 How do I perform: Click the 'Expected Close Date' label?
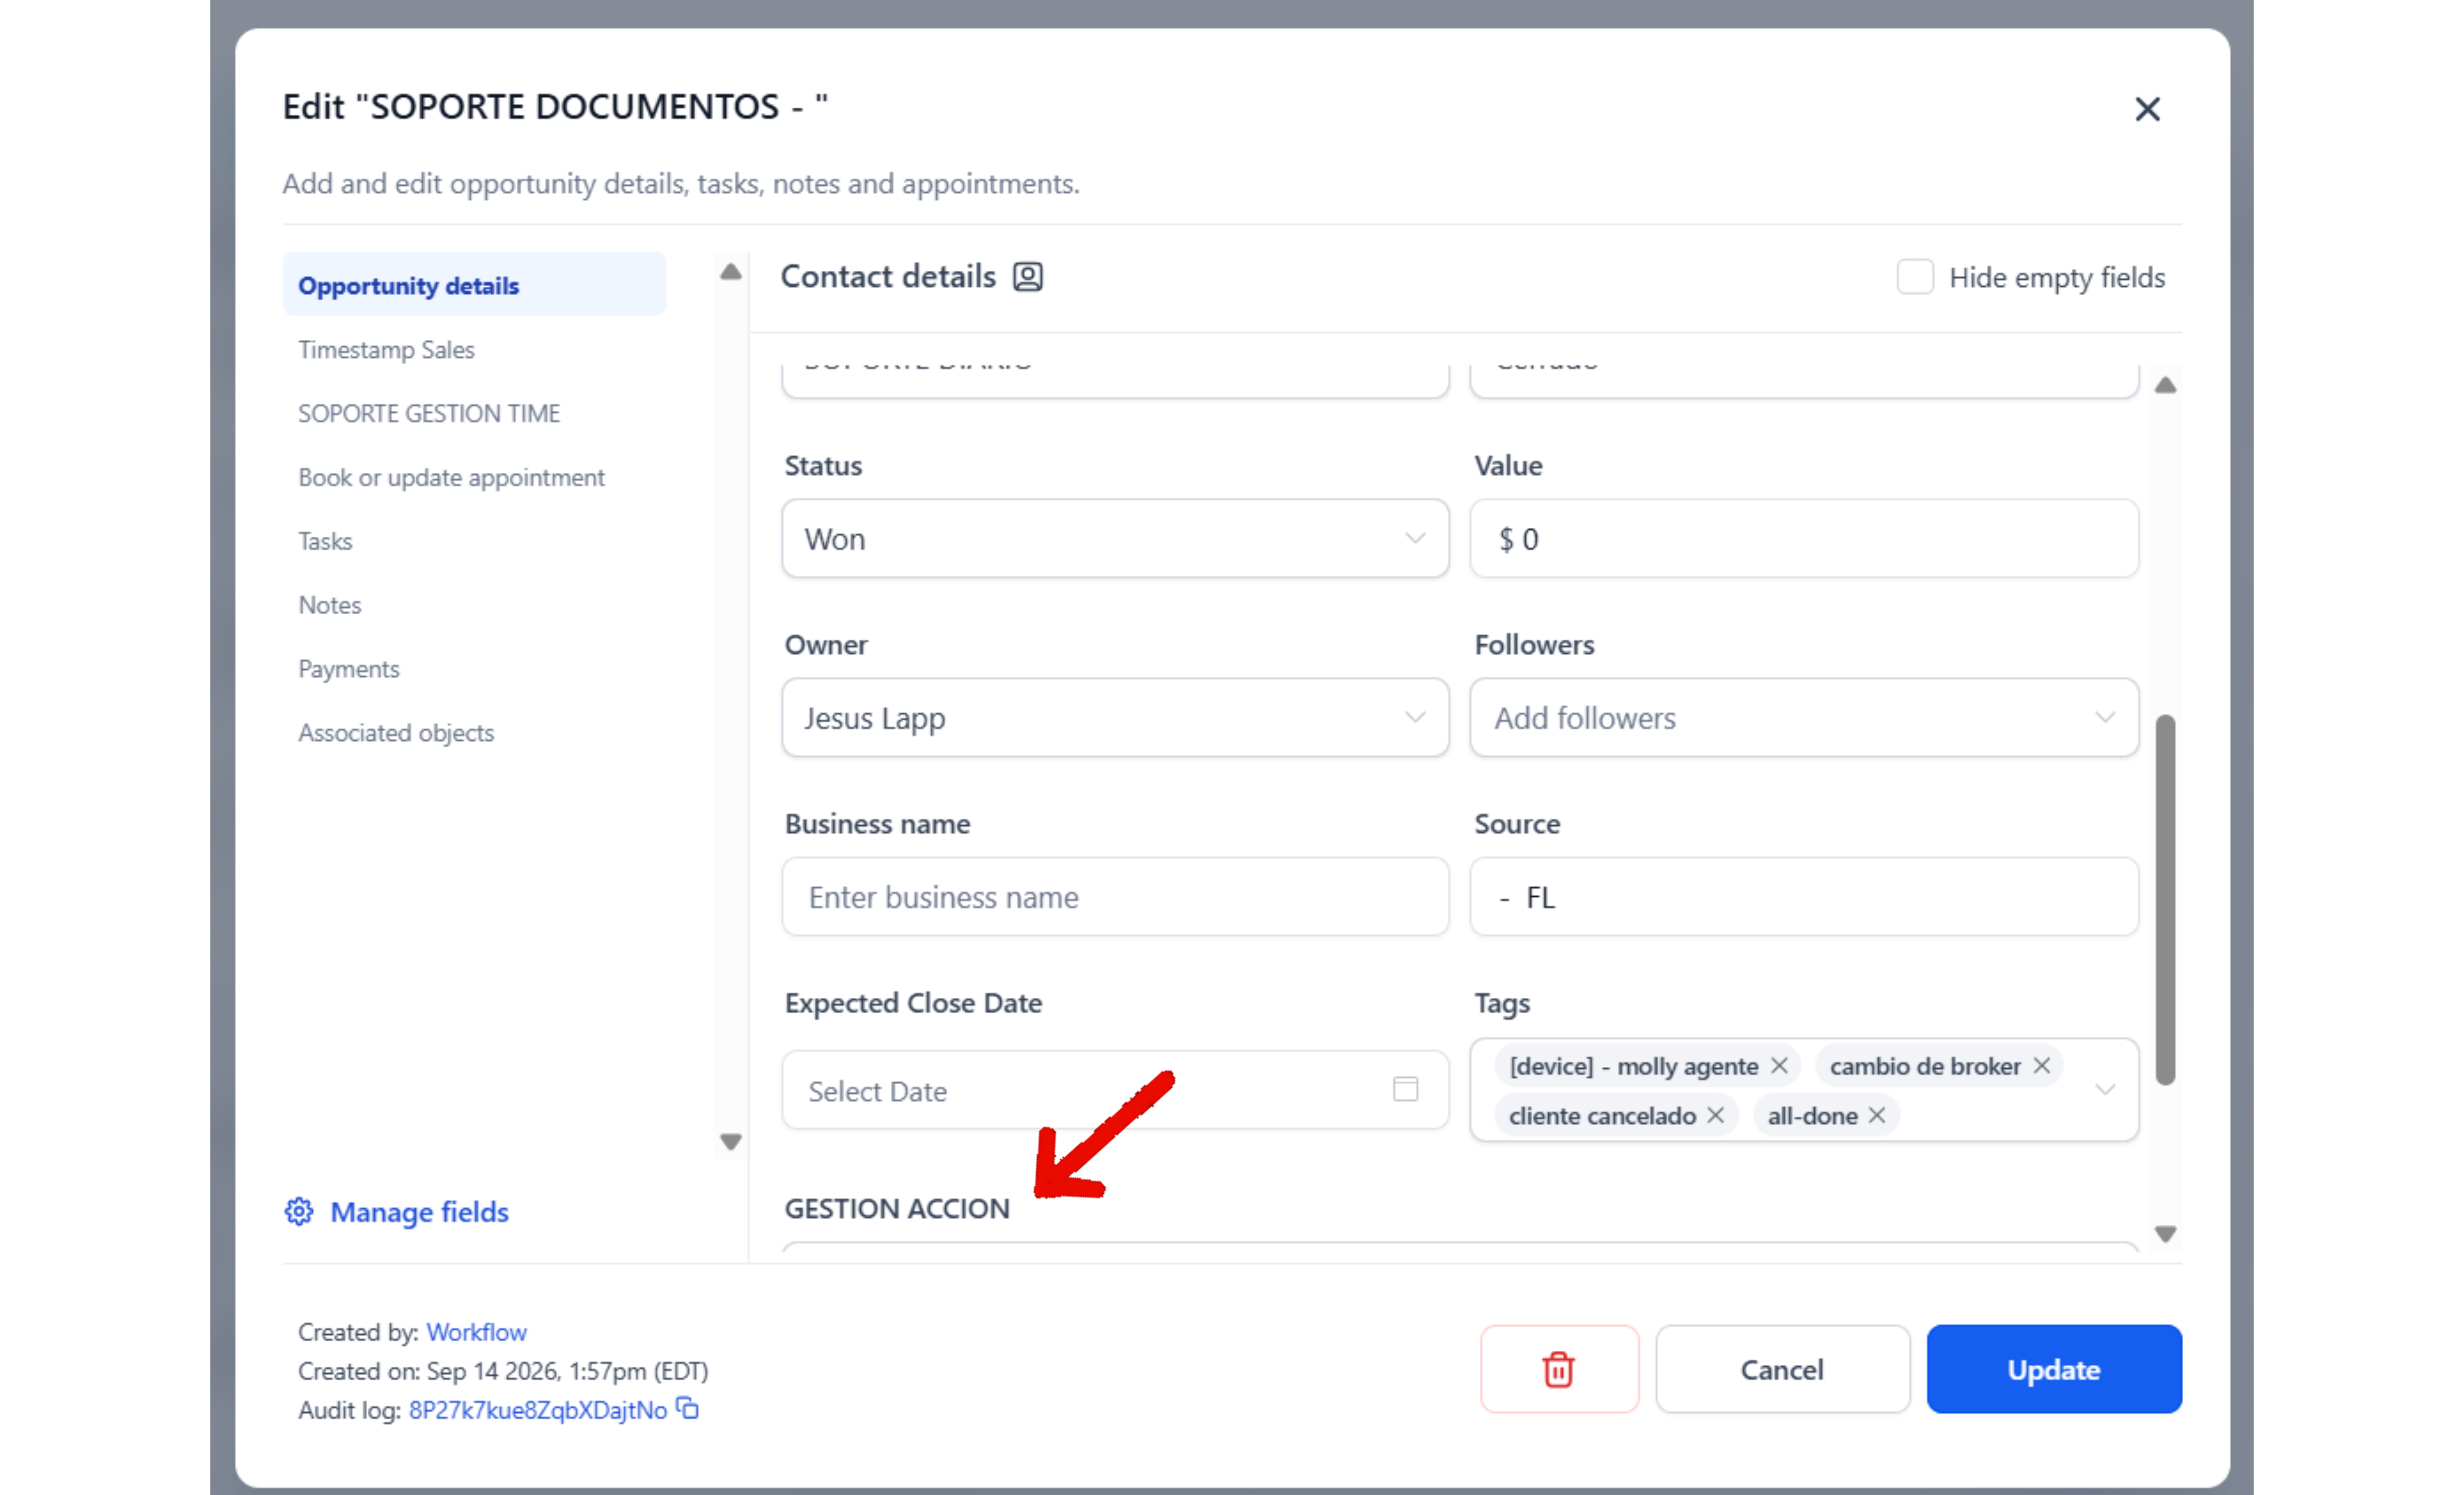point(913,1003)
